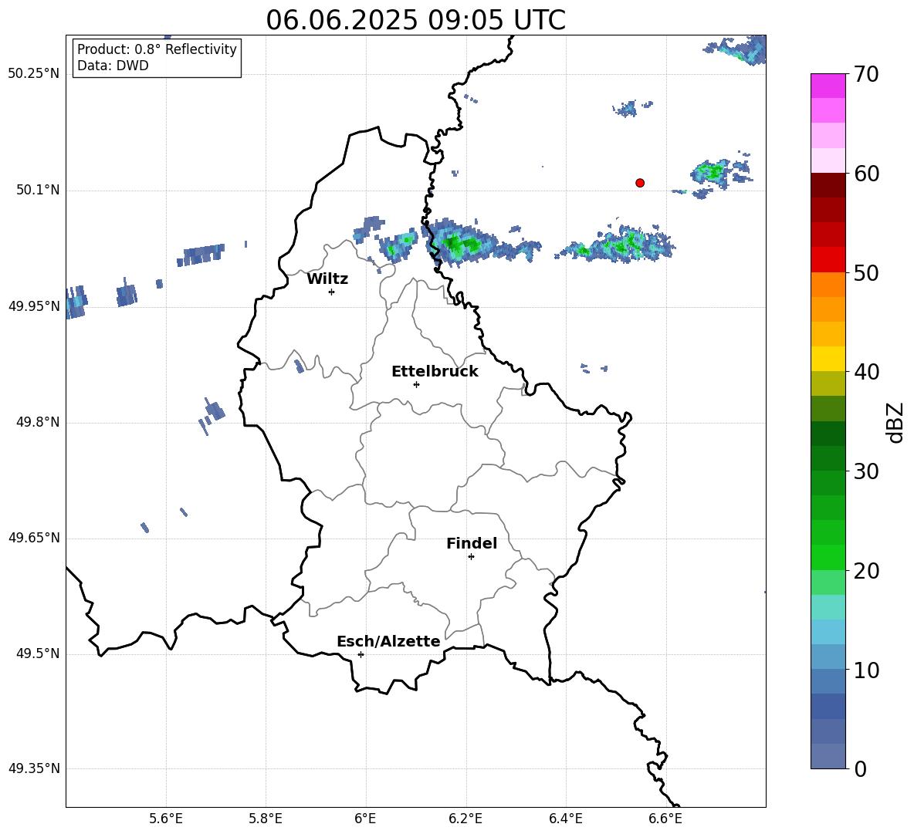The height and width of the screenshot is (834, 914).
Task: Click the 49.35°N latitude label
Action: coord(34,768)
